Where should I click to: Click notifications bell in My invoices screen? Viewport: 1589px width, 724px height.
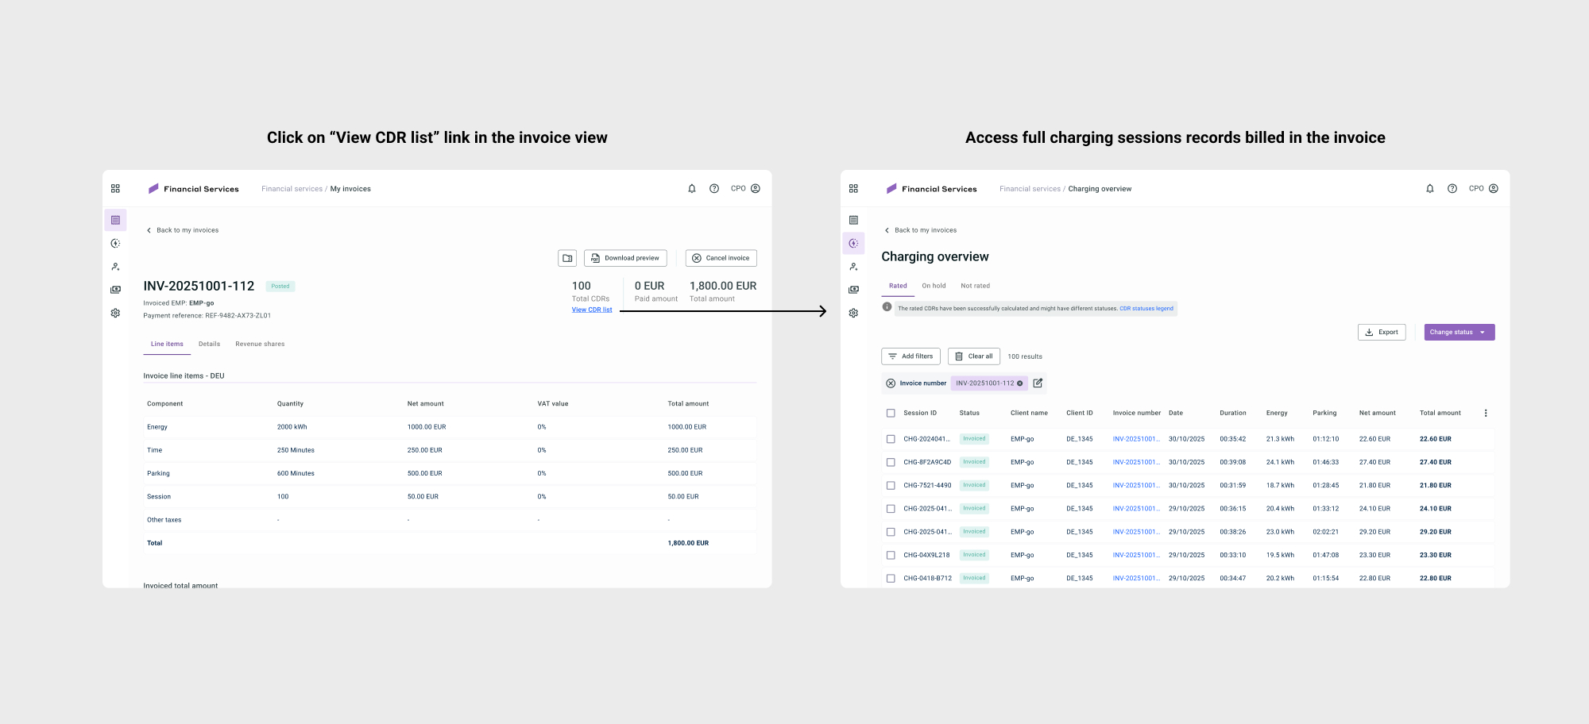point(692,189)
